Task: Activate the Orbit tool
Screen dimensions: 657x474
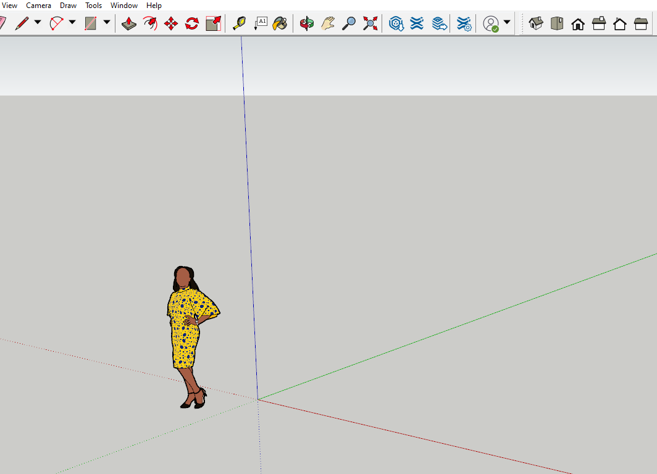Action: click(x=306, y=23)
